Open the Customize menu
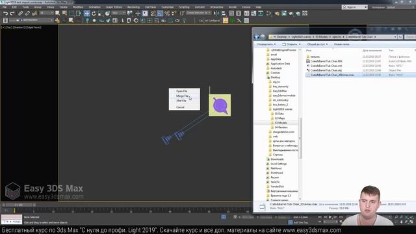 click(168, 7)
